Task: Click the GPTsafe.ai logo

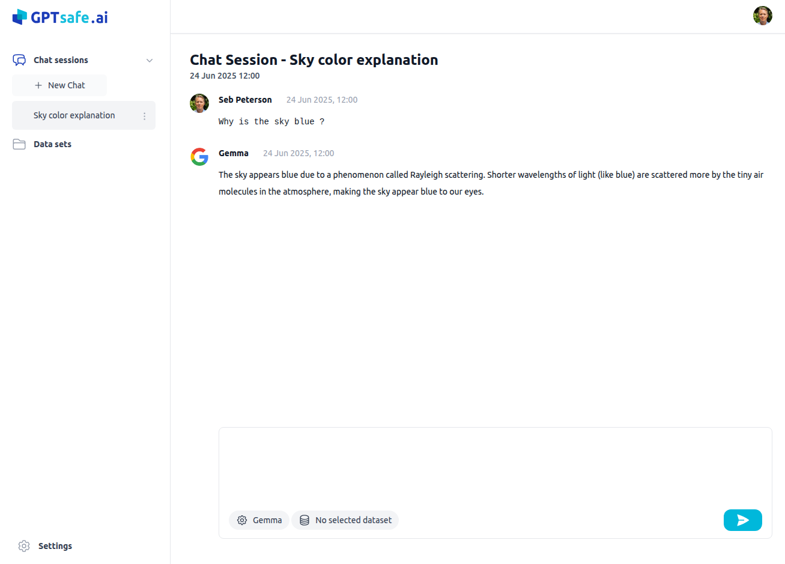Action: click(x=58, y=17)
